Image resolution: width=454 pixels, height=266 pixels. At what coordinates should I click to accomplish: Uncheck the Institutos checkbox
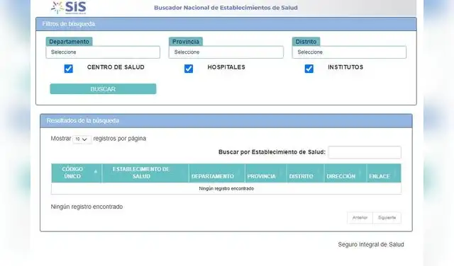coord(309,69)
